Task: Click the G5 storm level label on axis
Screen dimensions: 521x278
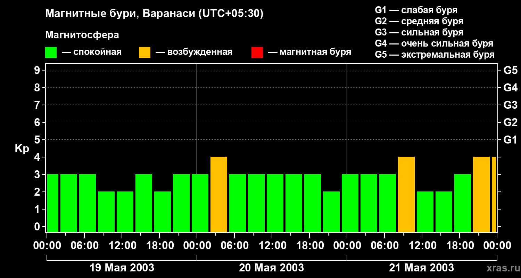Action: pyautogui.click(x=510, y=70)
